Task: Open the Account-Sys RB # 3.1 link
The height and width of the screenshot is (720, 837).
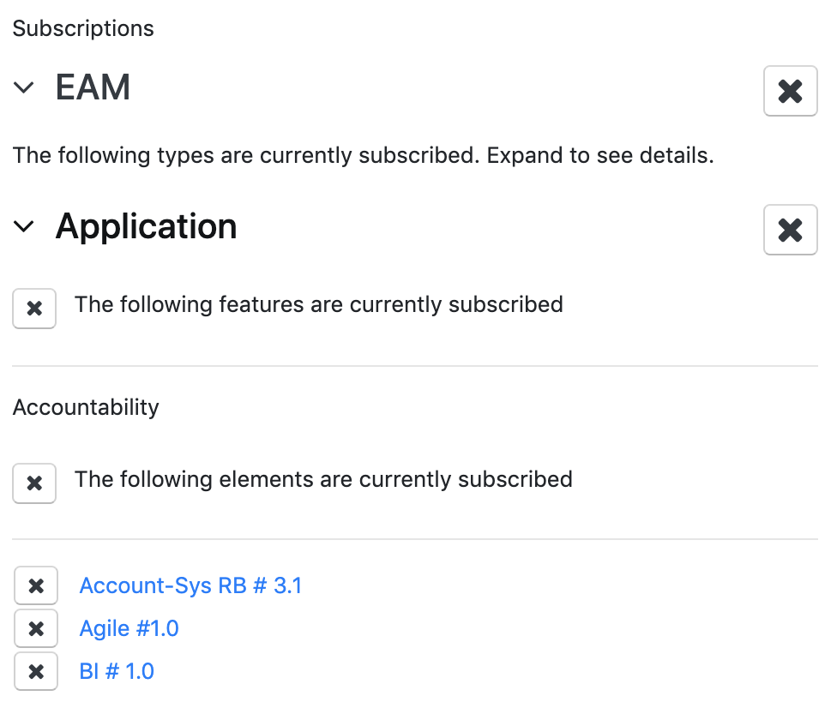Action: tap(190, 585)
